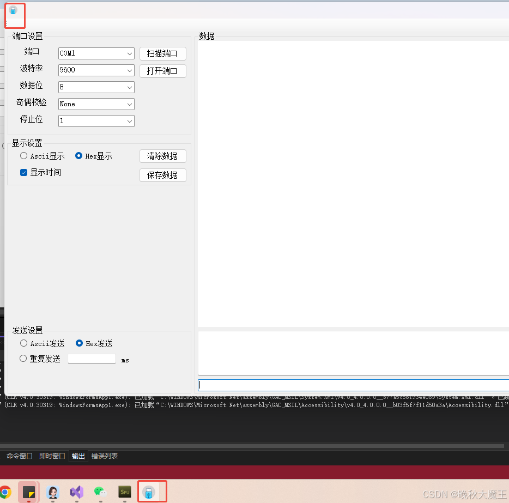Click the output window horizontal scrollbar

[x=252, y=446]
